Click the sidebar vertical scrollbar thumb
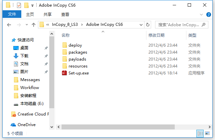 (52, 72)
